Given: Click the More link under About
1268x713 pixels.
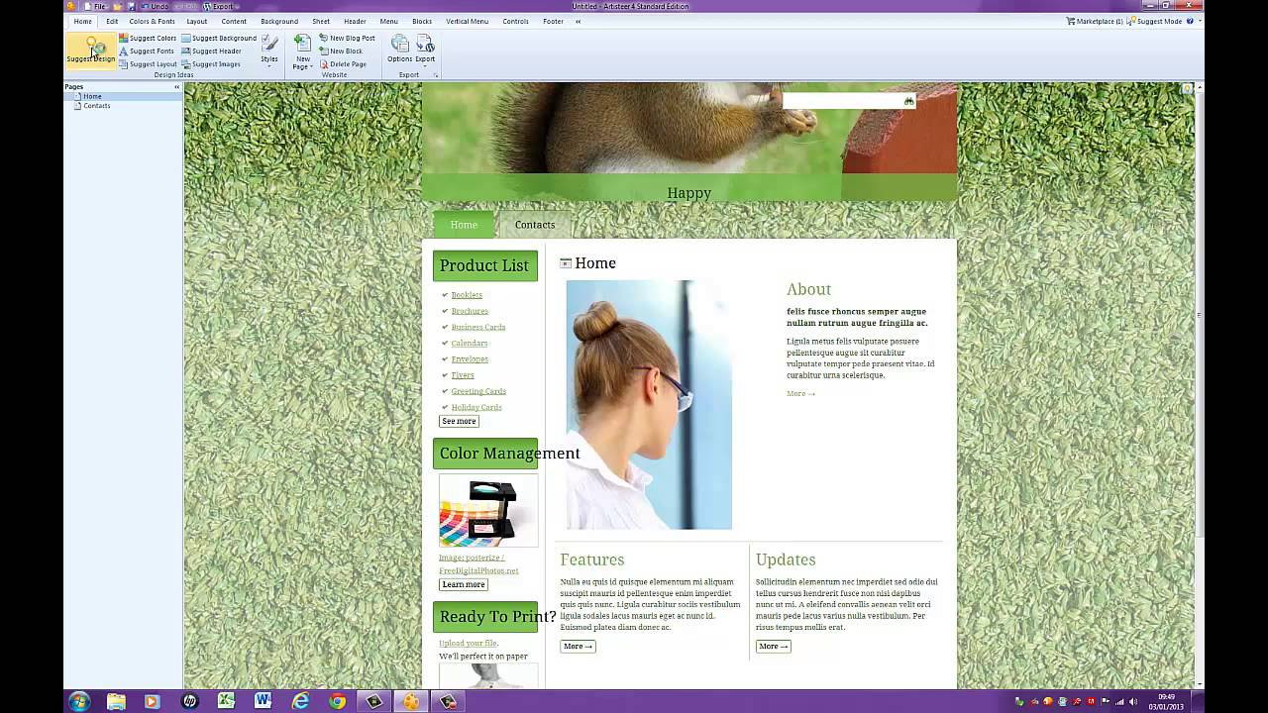Looking at the screenshot, I should 800,394.
